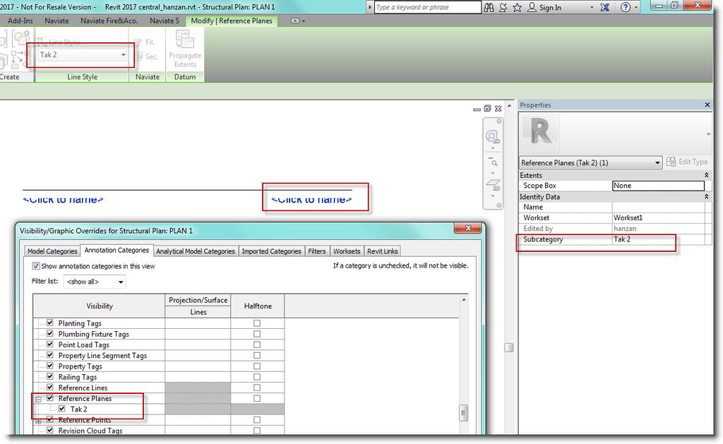Collapse the Identity Data section
Viewport: 723px width, 444px height.
coord(706,196)
